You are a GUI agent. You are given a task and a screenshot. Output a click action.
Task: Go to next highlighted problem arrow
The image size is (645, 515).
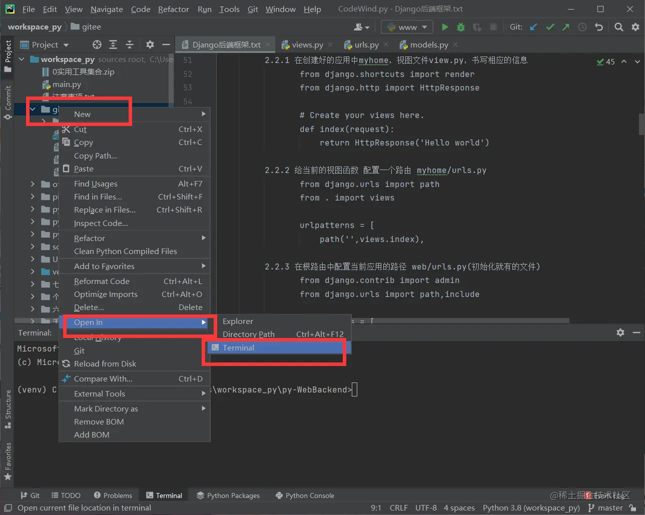(637, 61)
